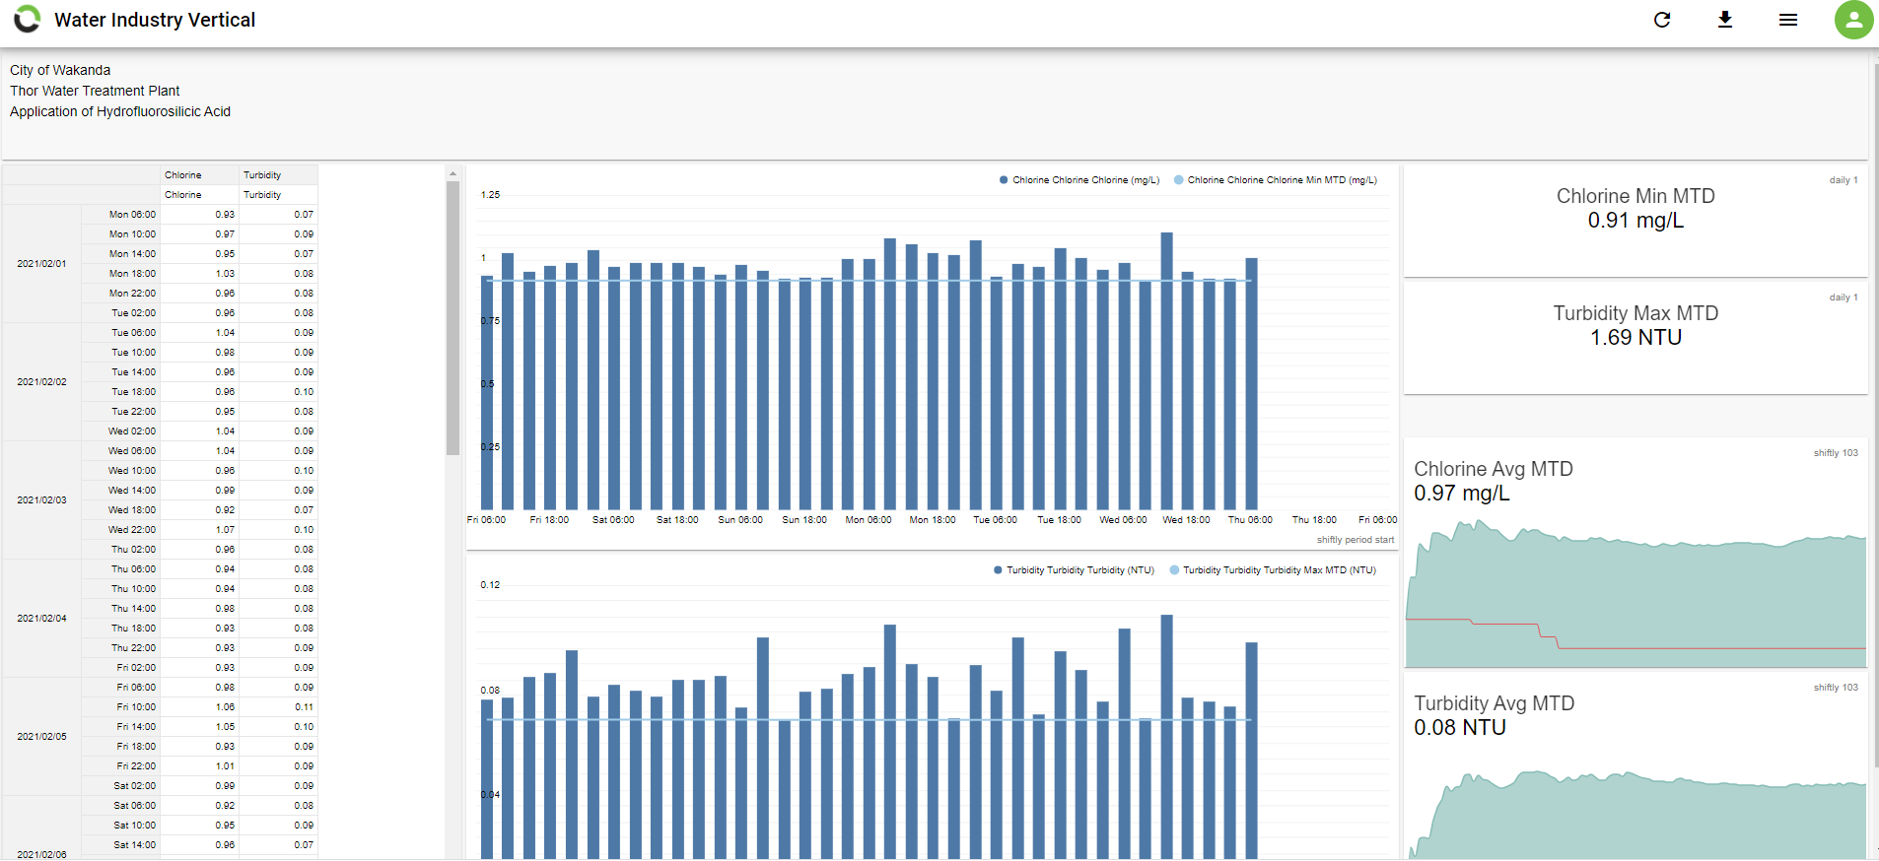Click the Water Industry Vertical title

(x=155, y=20)
